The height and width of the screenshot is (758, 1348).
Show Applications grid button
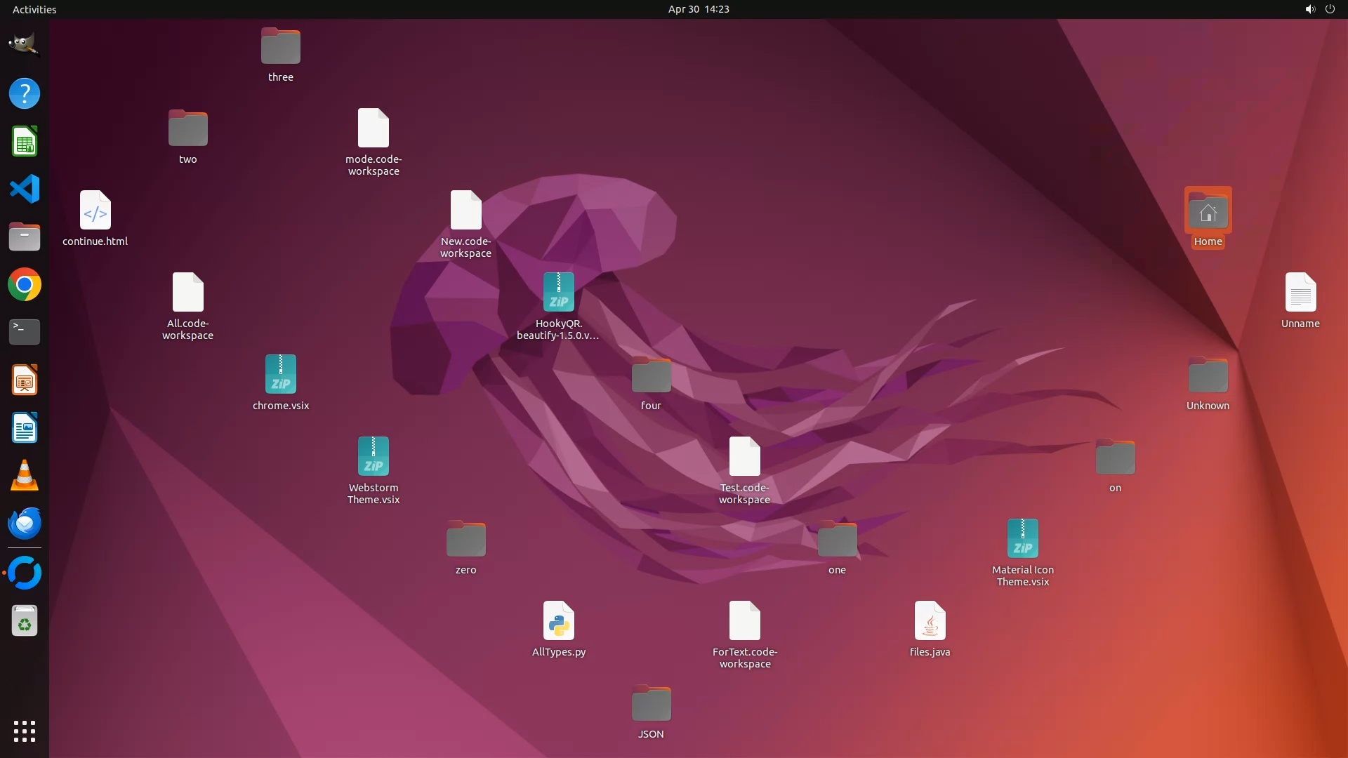24,731
